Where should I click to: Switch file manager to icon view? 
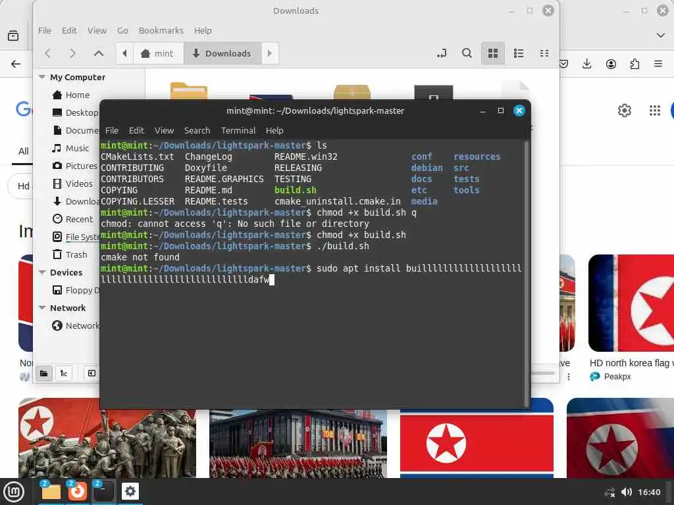492,53
